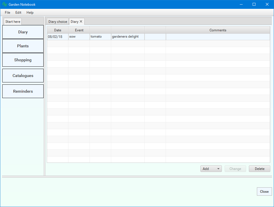This screenshot has height=207, width=274.
Task: Click the Comments column header
Action: pyautogui.click(x=218, y=30)
